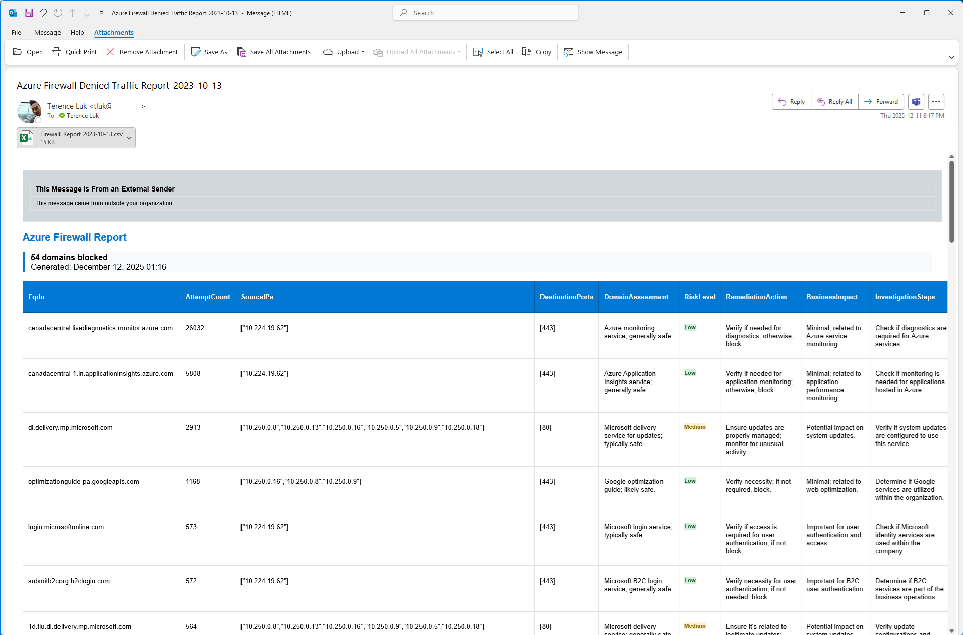
Task: Remove the selected attachment
Action: pos(142,52)
